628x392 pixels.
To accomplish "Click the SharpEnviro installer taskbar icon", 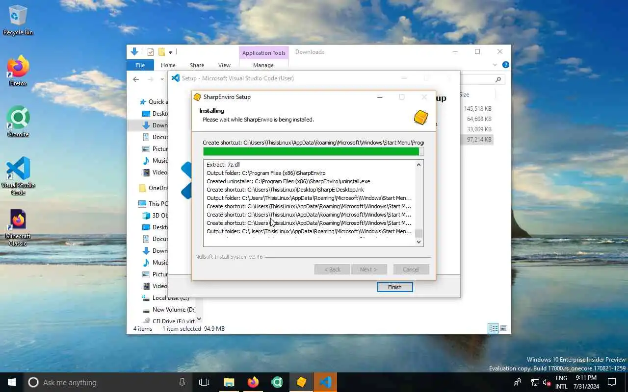I will coord(301,382).
